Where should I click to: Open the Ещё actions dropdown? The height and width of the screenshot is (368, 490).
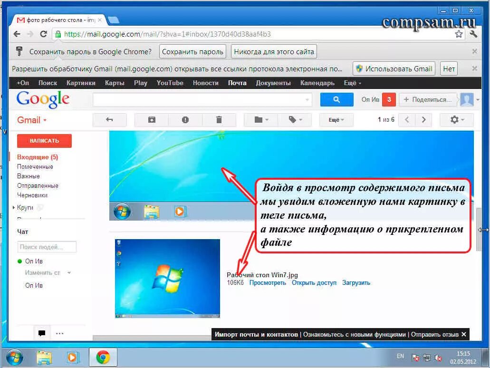pos(336,120)
